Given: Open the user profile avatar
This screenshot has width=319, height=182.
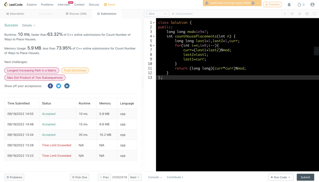Looking at the screenshot, I should coord(312,5).
